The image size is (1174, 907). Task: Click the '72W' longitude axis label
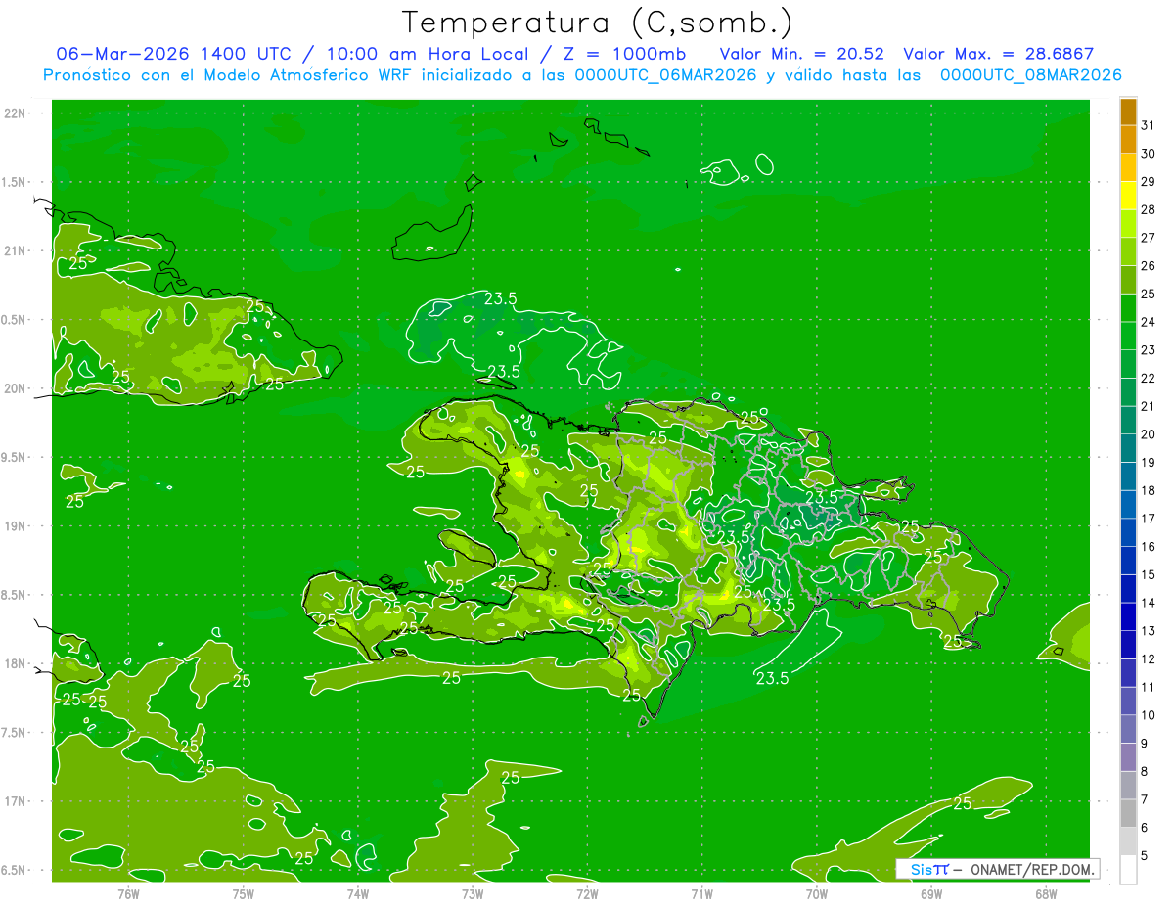587,892
